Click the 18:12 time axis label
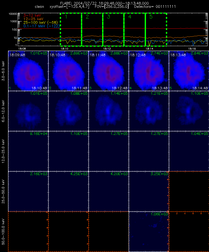This screenshot has height=252, width=209. tap(107, 49)
